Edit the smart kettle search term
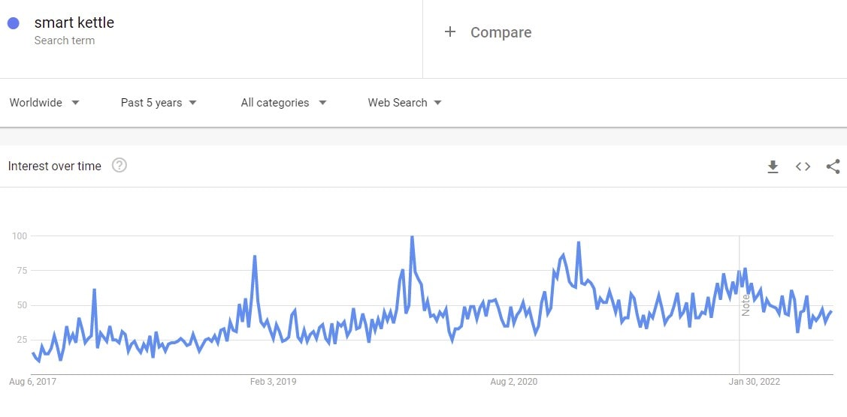 click(74, 22)
